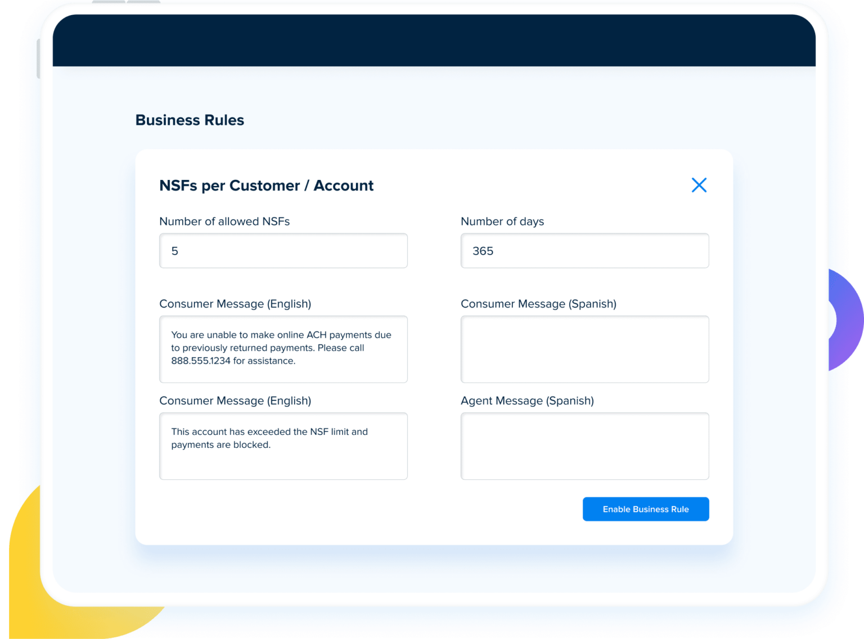Click the NSF limit exceeded message box
The height and width of the screenshot is (639, 864).
point(283,446)
